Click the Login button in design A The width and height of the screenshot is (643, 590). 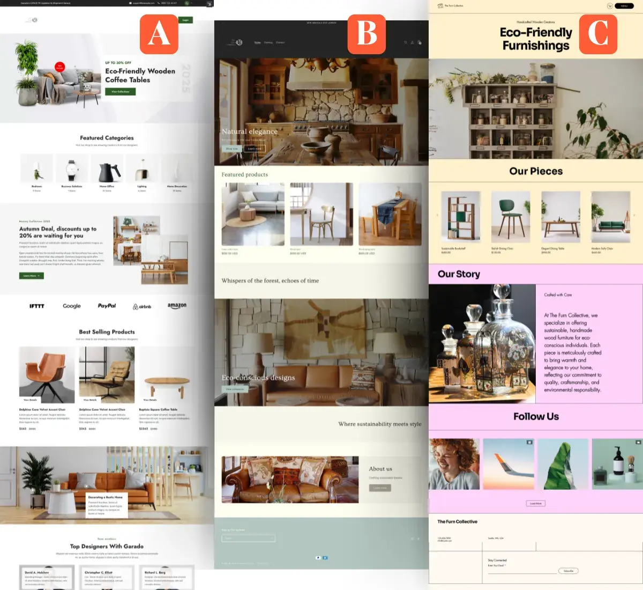[185, 20]
